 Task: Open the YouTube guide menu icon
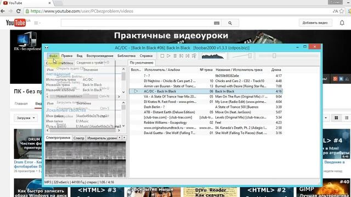click(x=37, y=23)
